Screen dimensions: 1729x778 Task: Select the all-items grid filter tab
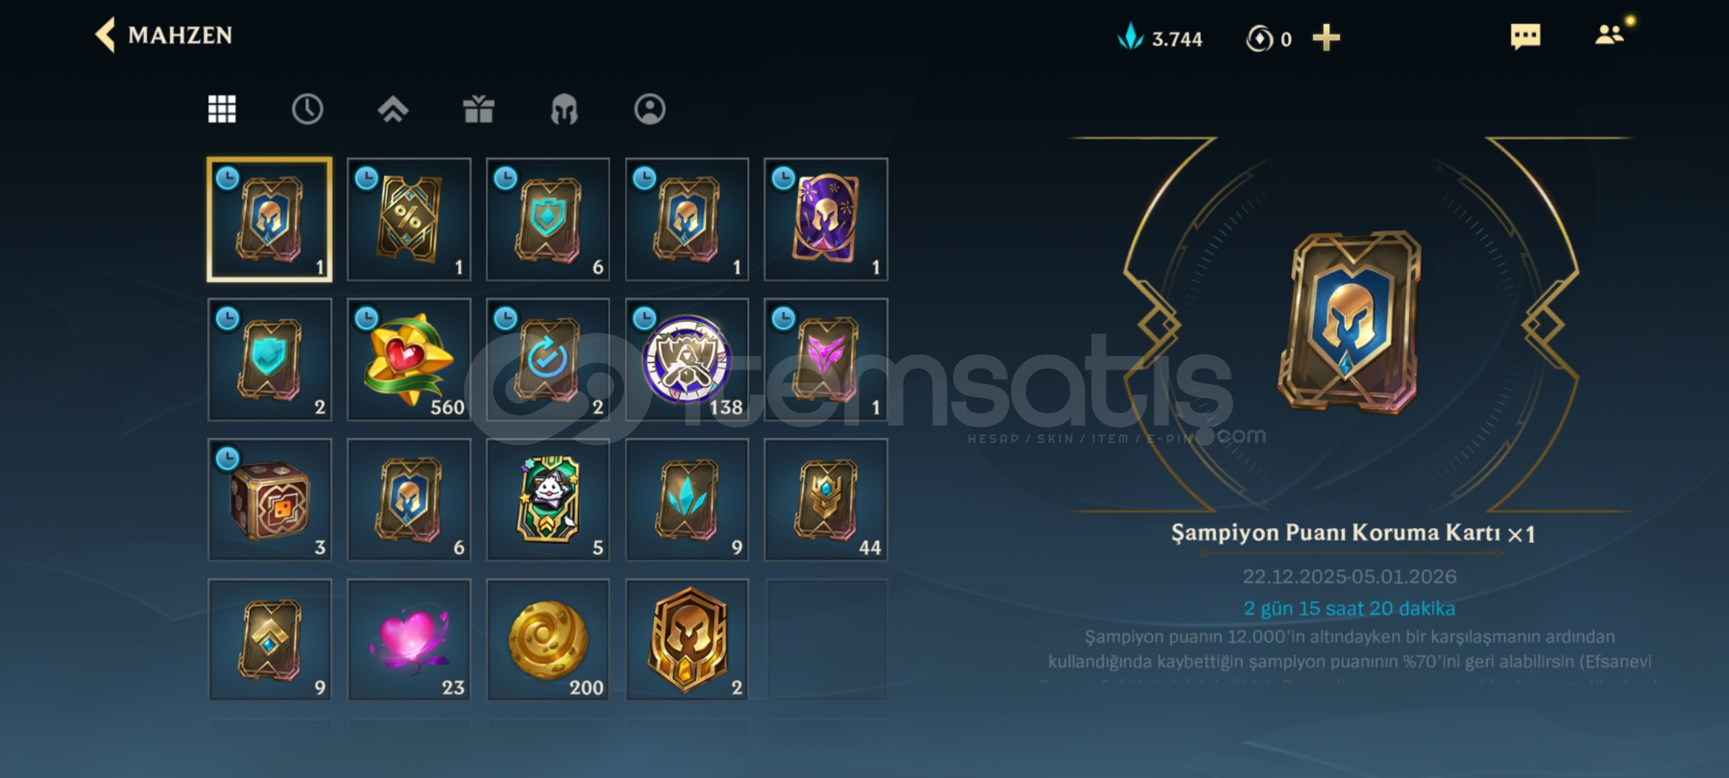coord(222,109)
